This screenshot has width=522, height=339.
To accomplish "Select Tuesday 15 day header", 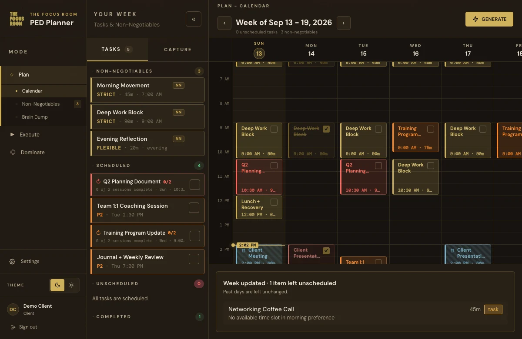I will (364, 50).
